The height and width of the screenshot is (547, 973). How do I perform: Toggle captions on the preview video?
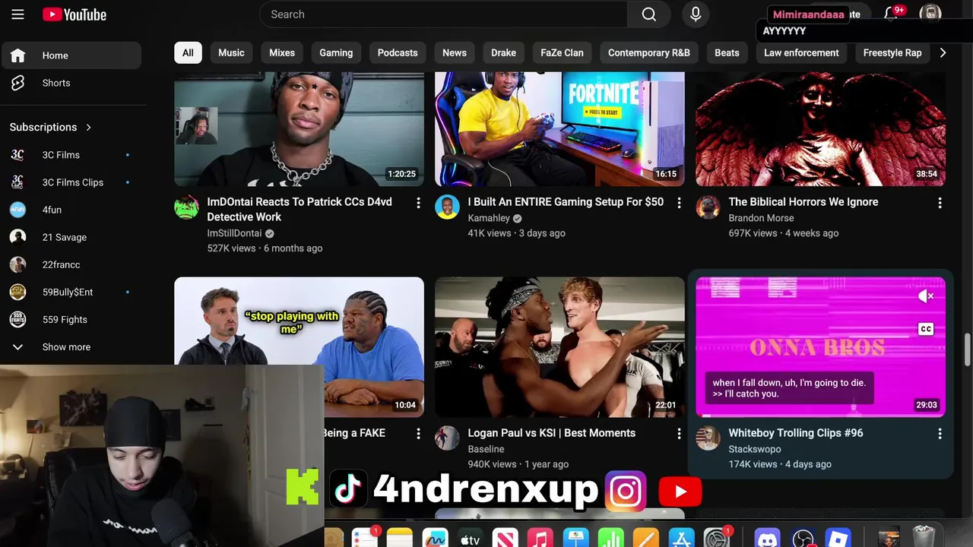[x=925, y=329]
